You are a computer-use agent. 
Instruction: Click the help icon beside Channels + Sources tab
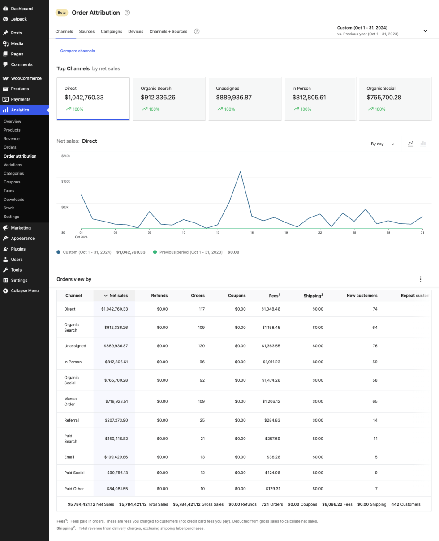pos(197,32)
